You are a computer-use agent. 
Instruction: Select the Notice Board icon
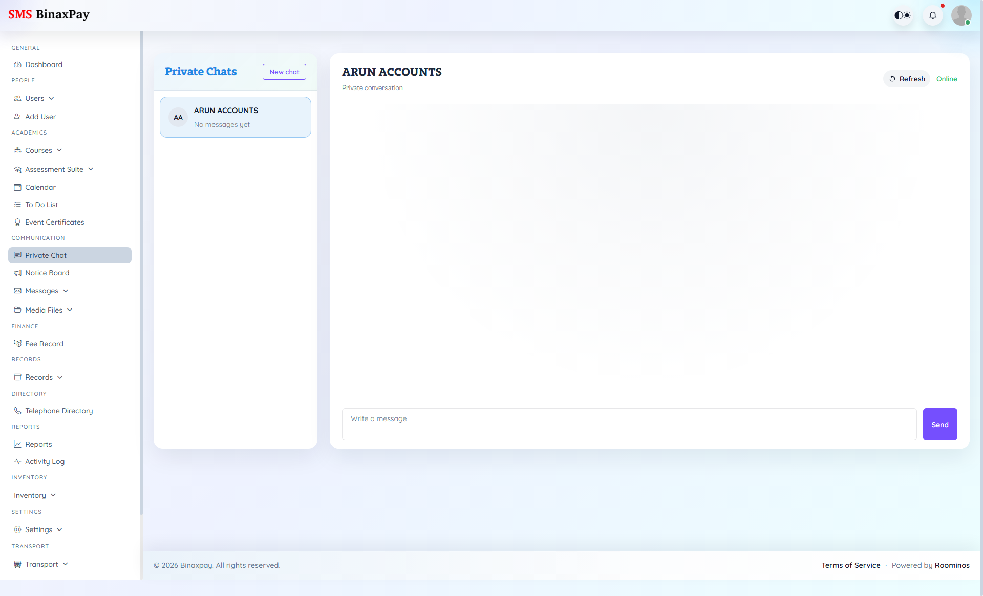[x=18, y=273]
